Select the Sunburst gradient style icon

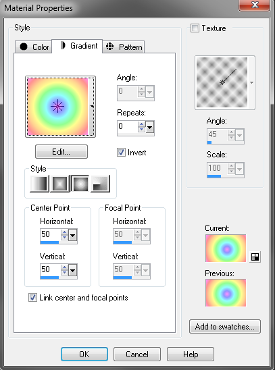point(80,184)
